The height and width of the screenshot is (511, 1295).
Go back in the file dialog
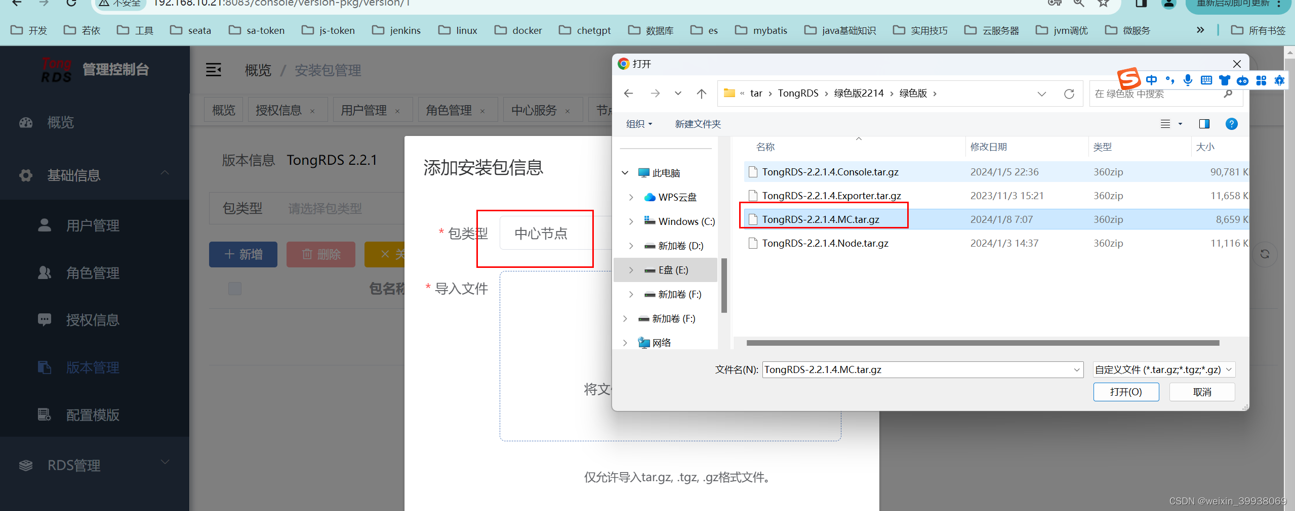click(x=629, y=94)
